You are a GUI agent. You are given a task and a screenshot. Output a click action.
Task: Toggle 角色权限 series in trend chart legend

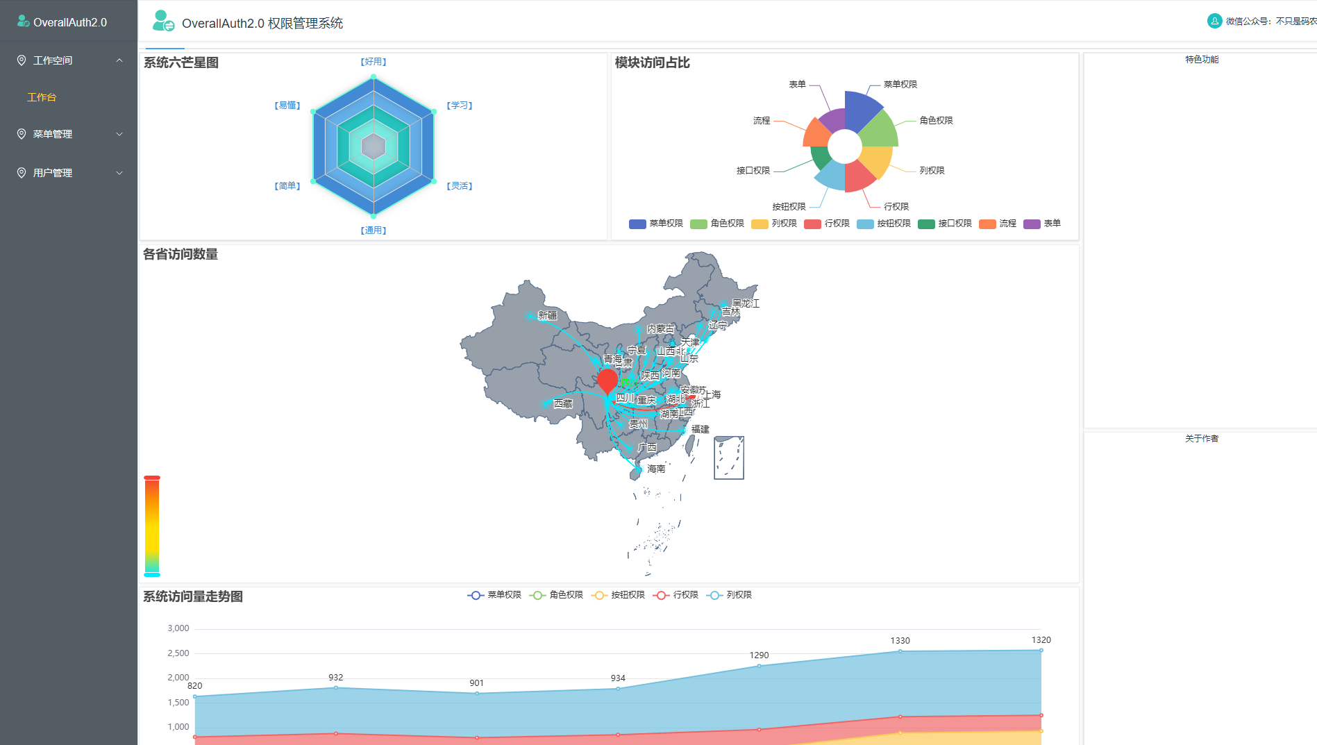tap(555, 595)
